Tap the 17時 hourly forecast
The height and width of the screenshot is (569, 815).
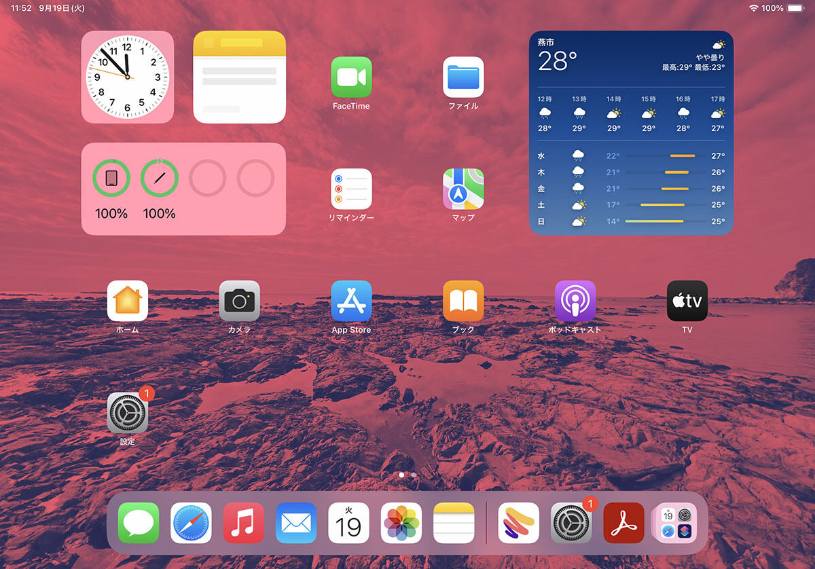(x=718, y=113)
